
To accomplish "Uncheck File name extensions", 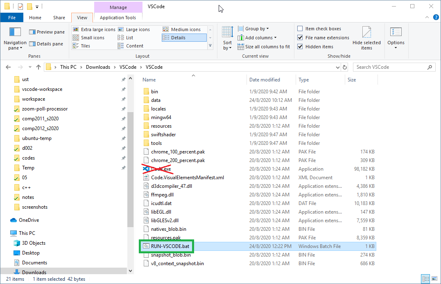I will coord(300,38).
